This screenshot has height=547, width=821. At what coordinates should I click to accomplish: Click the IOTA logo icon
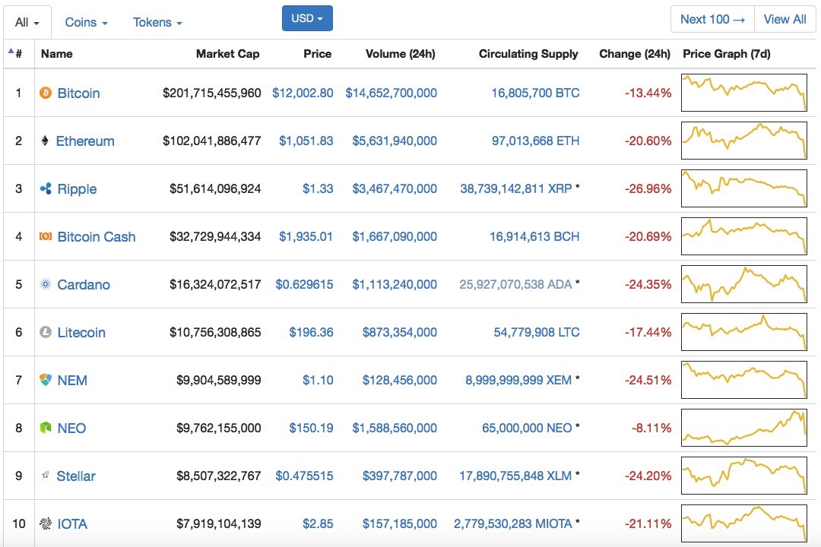(x=46, y=523)
